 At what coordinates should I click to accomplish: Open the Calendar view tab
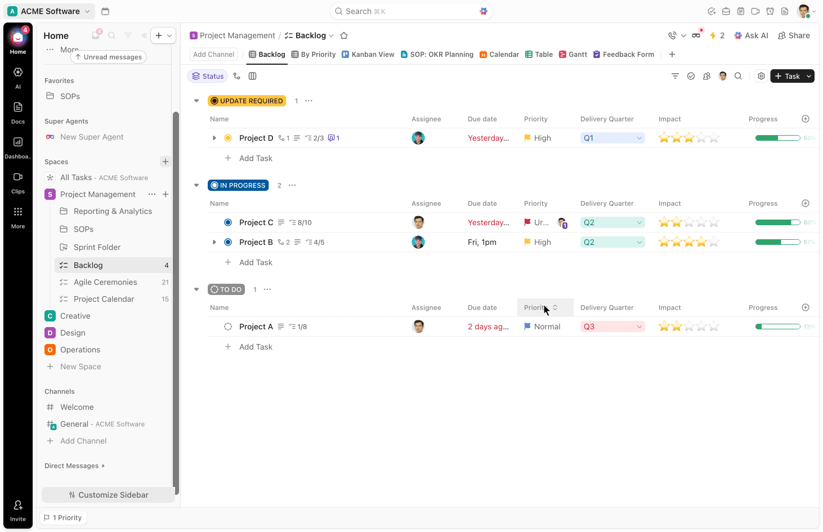(499, 54)
